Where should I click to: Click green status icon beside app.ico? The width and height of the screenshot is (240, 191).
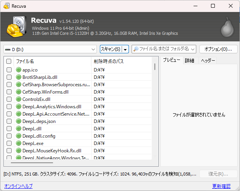pos(18,70)
